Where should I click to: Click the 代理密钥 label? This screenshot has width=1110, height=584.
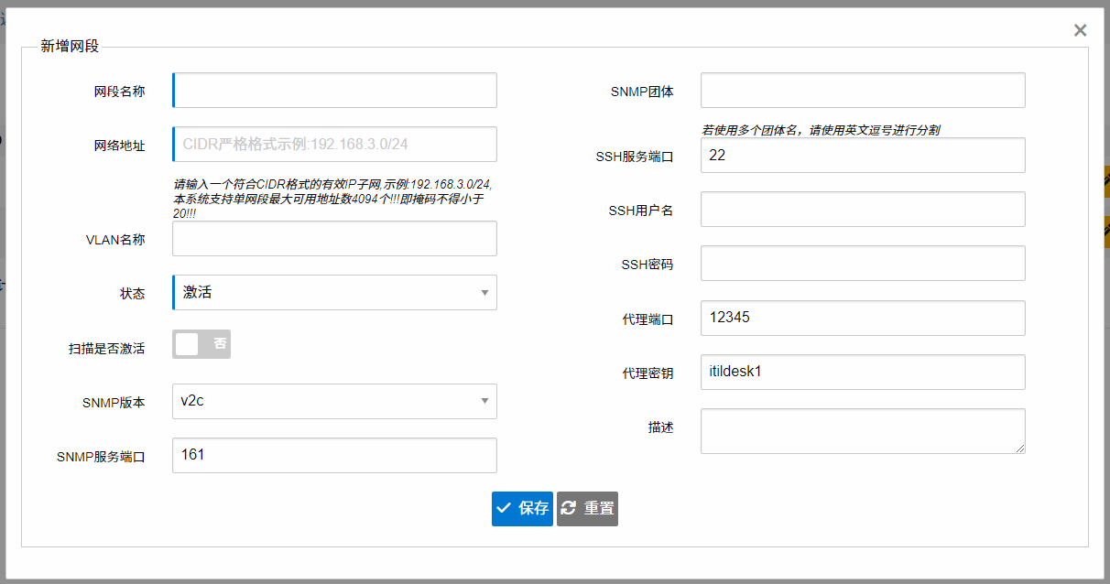click(x=647, y=373)
